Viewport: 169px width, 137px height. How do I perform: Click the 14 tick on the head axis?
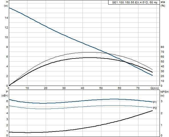tap(6, 18)
